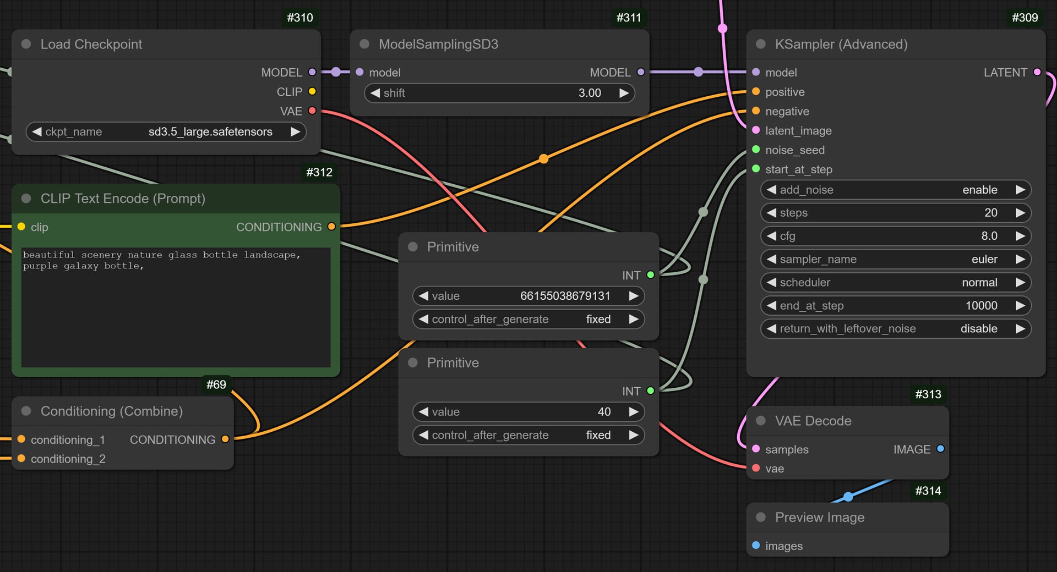Toggle the add_noise enable setting
The width and height of the screenshot is (1057, 572).
coord(896,190)
